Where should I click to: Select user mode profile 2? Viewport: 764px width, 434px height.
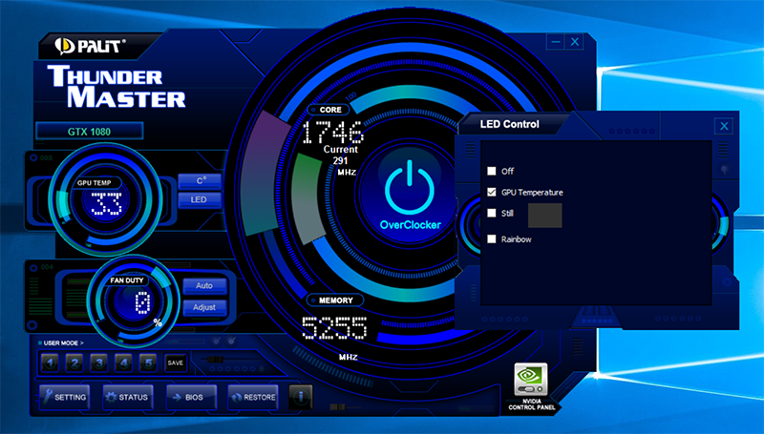click(x=74, y=362)
